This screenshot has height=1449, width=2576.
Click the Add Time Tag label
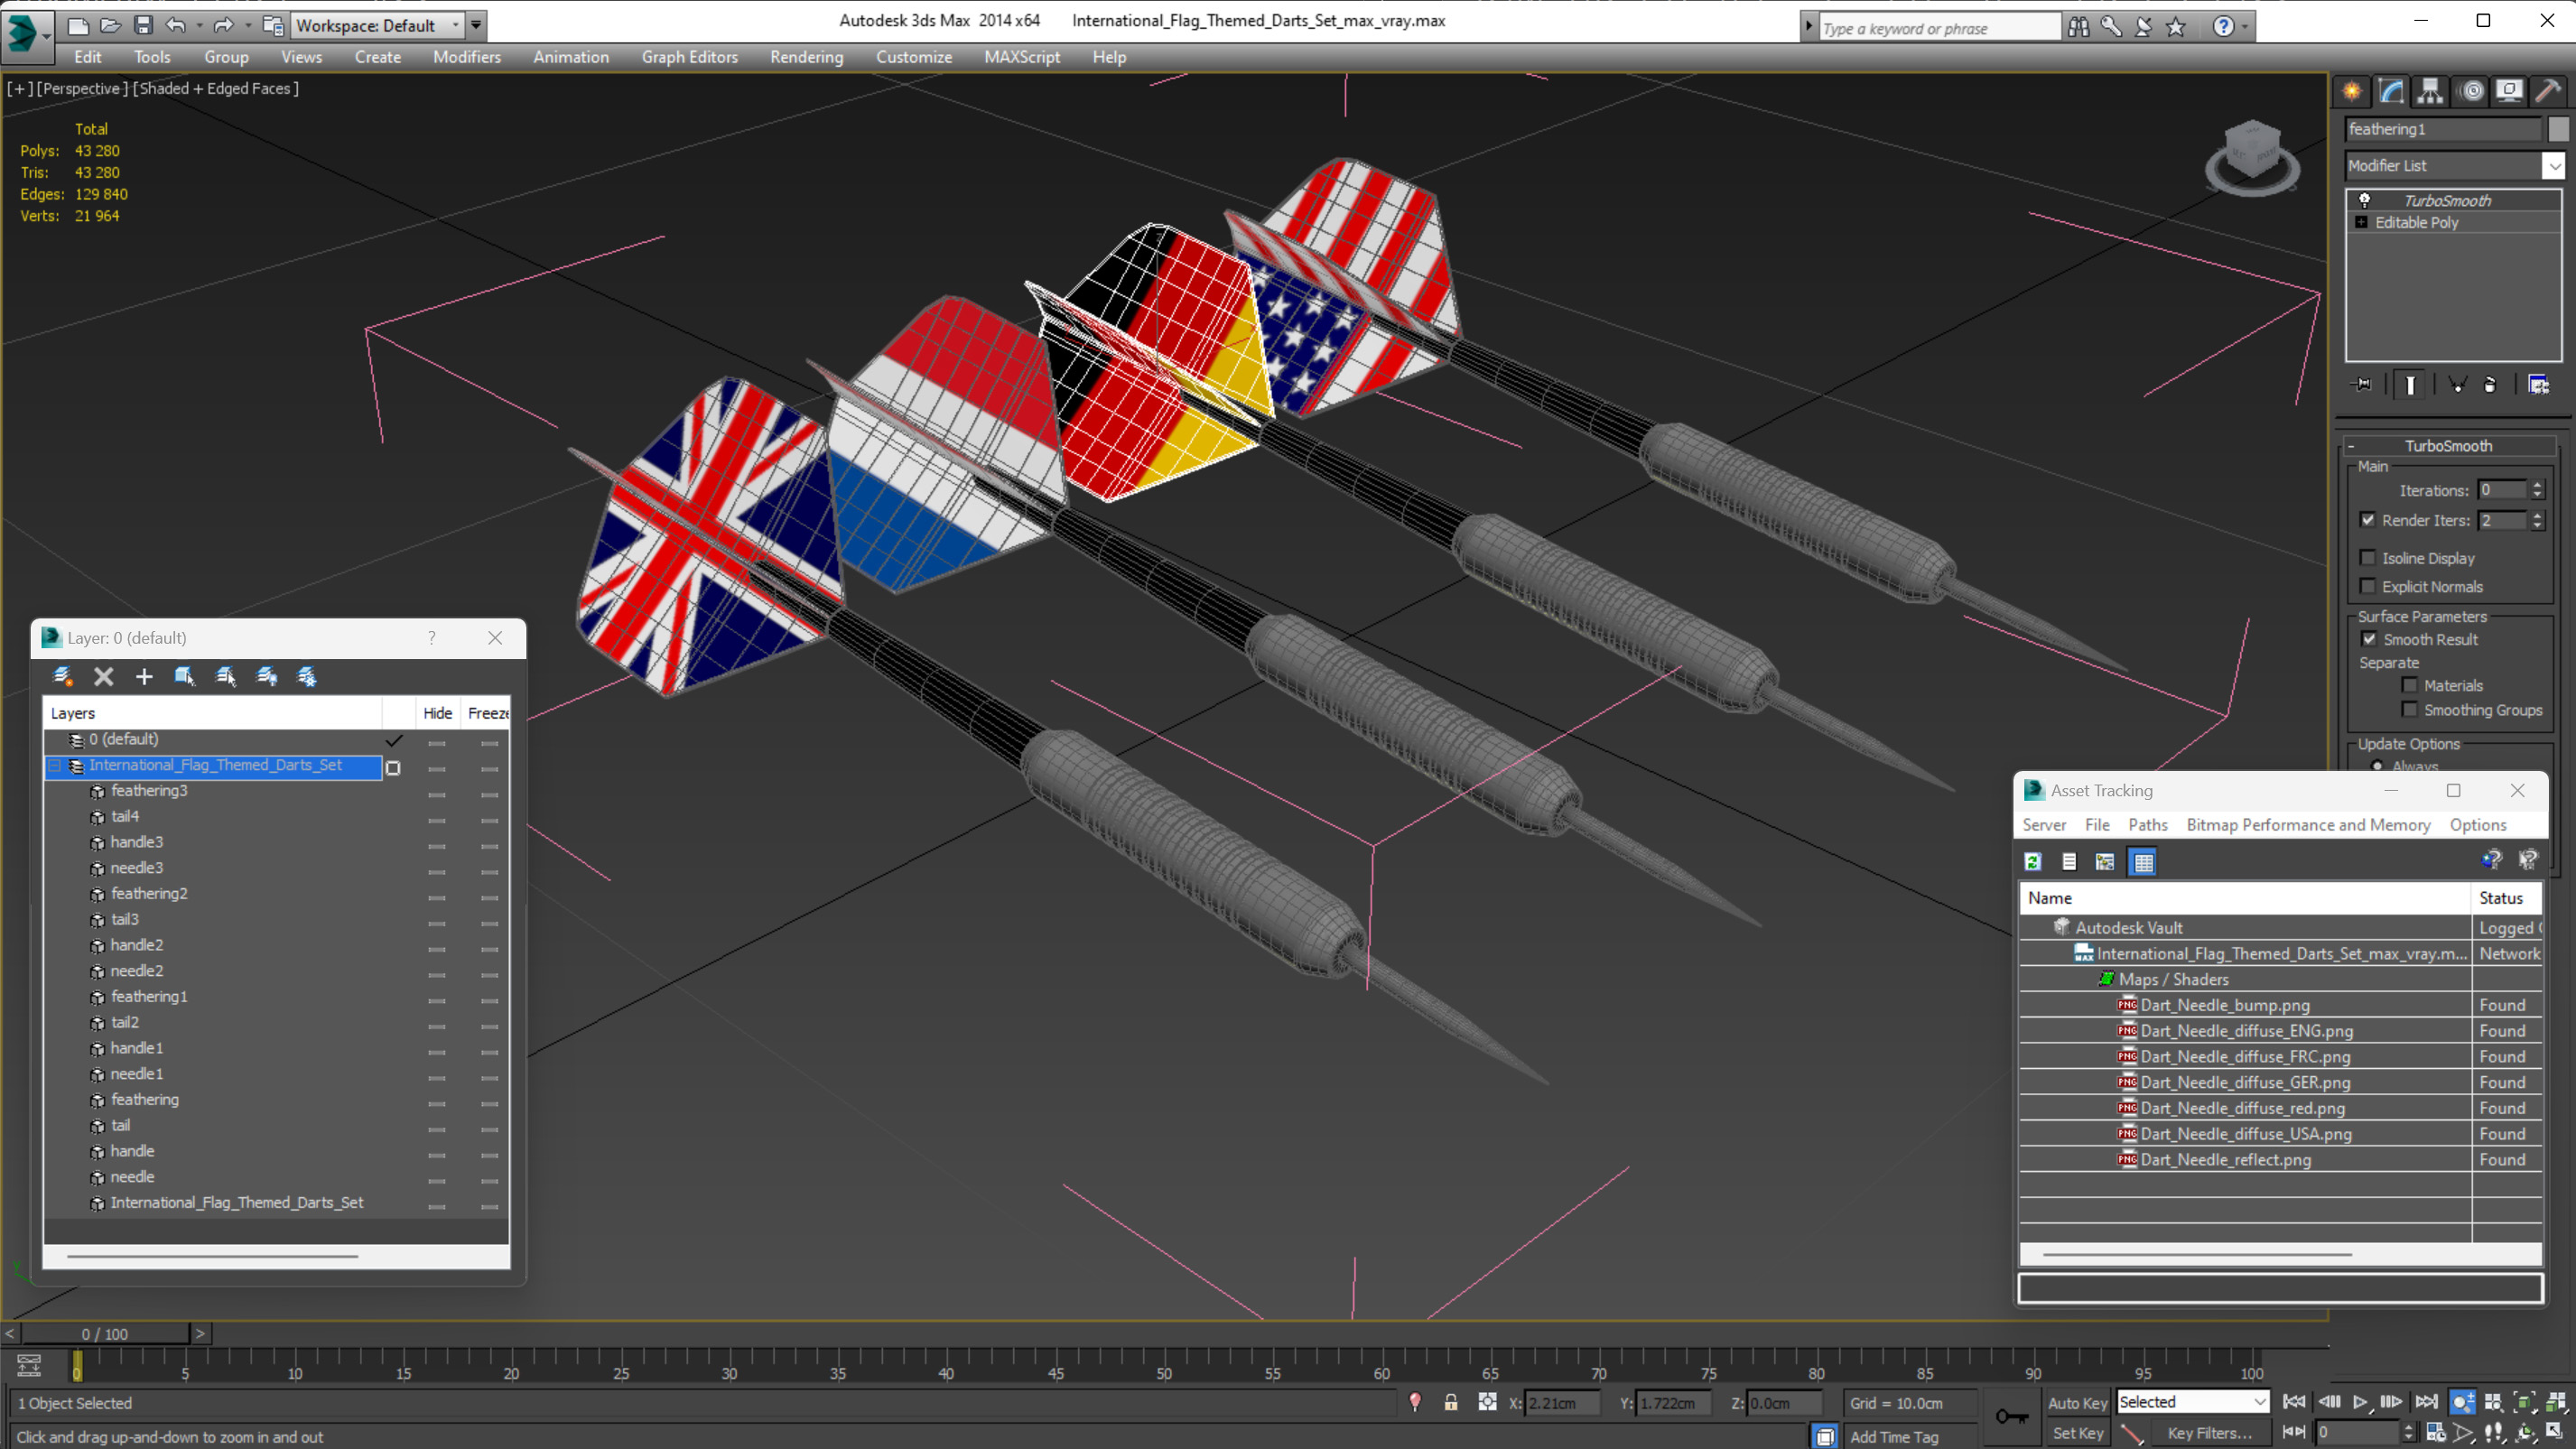(x=1894, y=1436)
